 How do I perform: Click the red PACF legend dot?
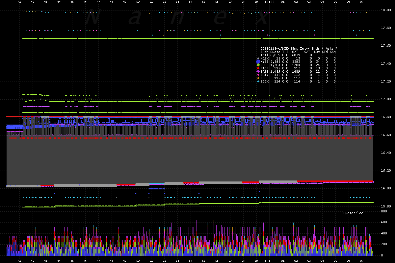pos(258,68)
